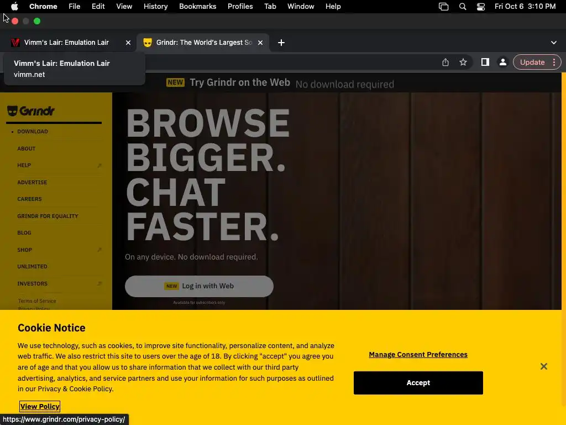This screenshot has width=566, height=425.
Task: Open the Investors sidebar link
Action: 33,284
